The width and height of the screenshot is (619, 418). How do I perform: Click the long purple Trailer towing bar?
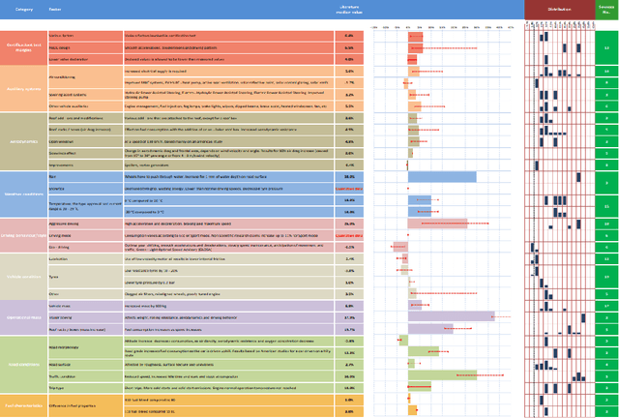tap(451, 316)
